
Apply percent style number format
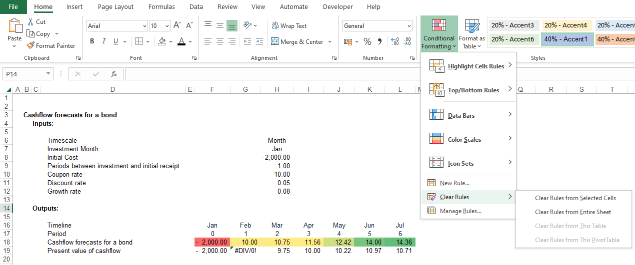tap(367, 41)
